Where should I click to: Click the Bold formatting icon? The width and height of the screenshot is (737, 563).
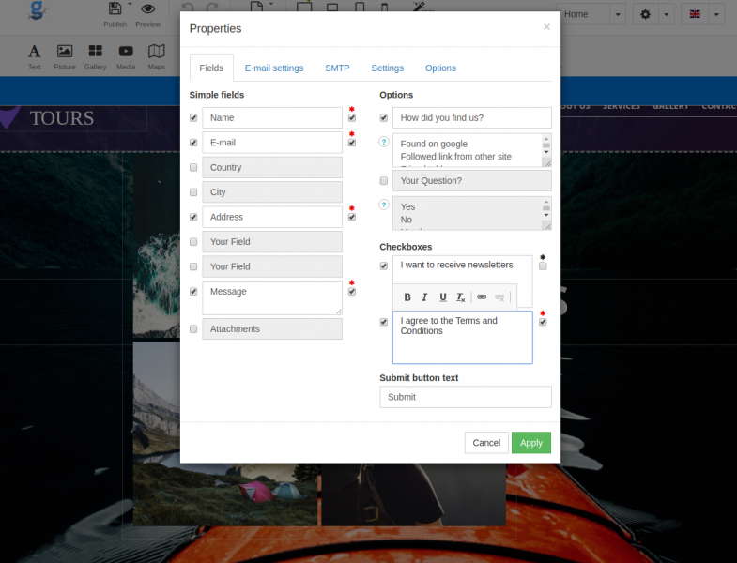407,297
